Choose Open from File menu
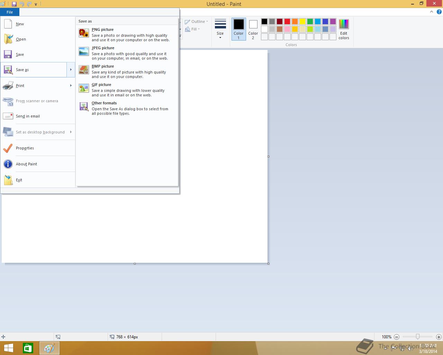Viewport: 443px width, 355px height. (38, 39)
